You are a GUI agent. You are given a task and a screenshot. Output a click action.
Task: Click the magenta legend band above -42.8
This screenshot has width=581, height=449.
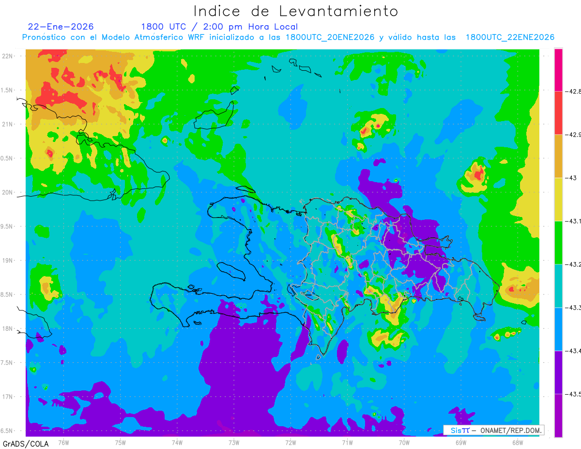pyautogui.click(x=558, y=70)
